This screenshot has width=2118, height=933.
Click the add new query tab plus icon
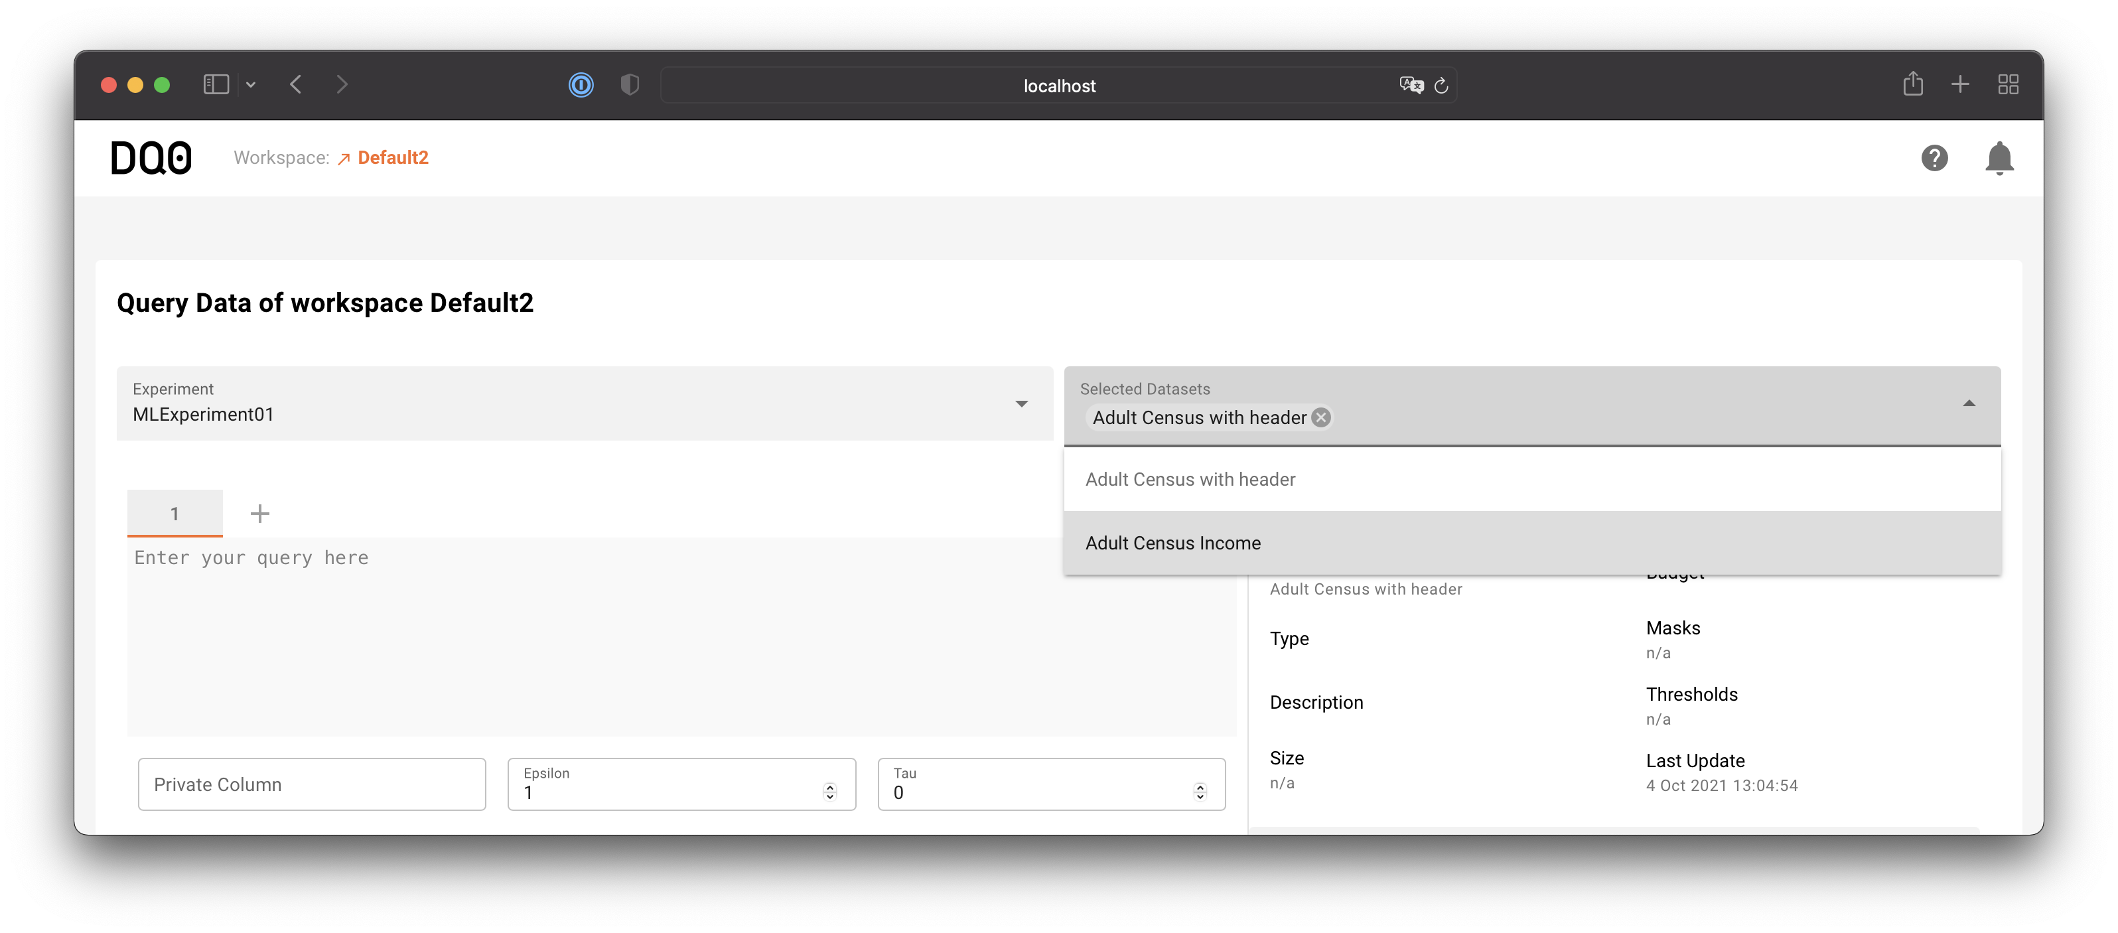point(259,513)
